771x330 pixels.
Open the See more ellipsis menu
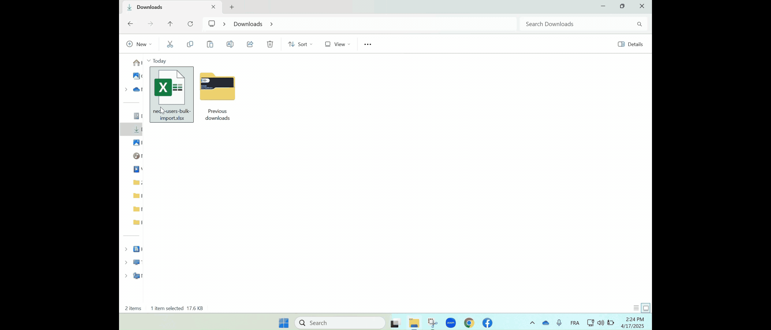[x=368, y=44]
